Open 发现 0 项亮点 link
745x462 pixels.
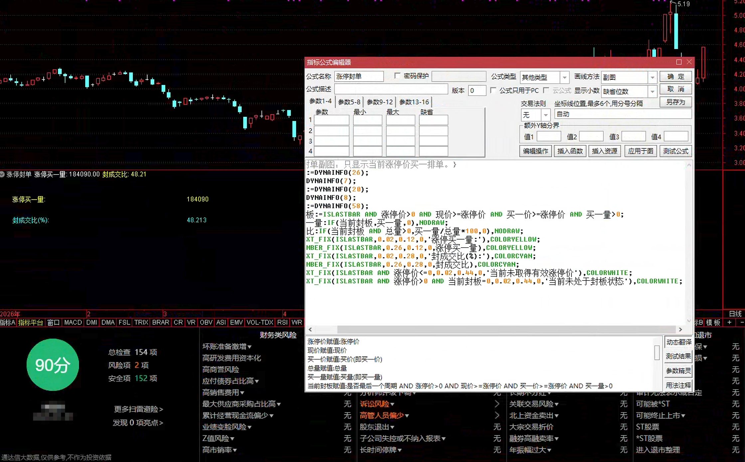point(138,423)
